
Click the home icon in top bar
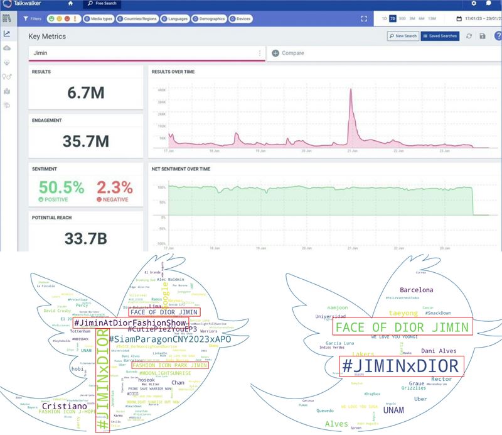click(x=70, y=4)
